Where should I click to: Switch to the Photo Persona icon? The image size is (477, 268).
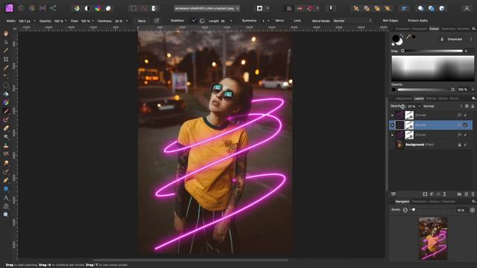coord(10,8)
